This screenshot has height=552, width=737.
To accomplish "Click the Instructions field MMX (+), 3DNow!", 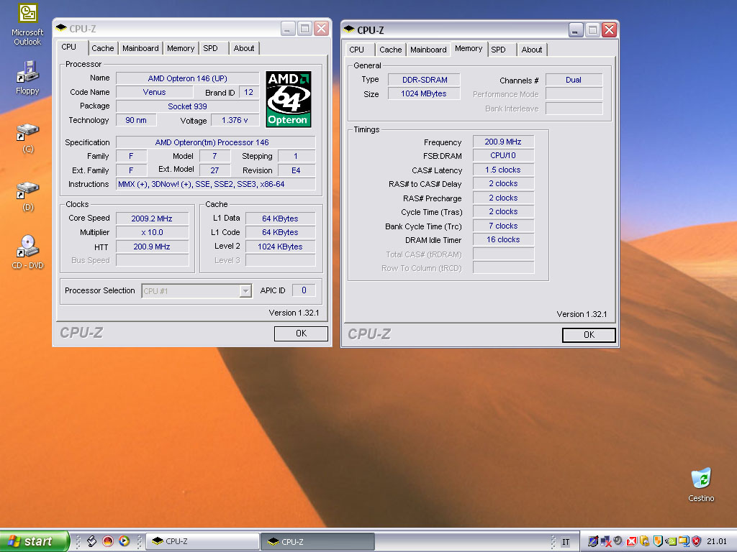I will [216, 184].
